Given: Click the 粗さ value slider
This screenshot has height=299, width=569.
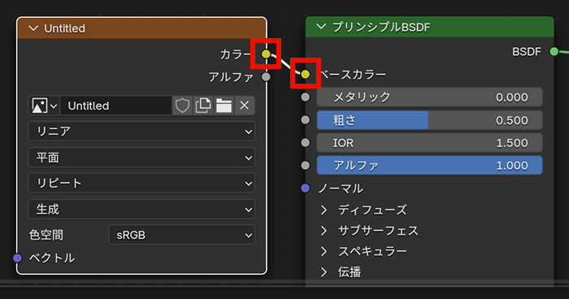Looking at the screenshot, I should 430,120.
